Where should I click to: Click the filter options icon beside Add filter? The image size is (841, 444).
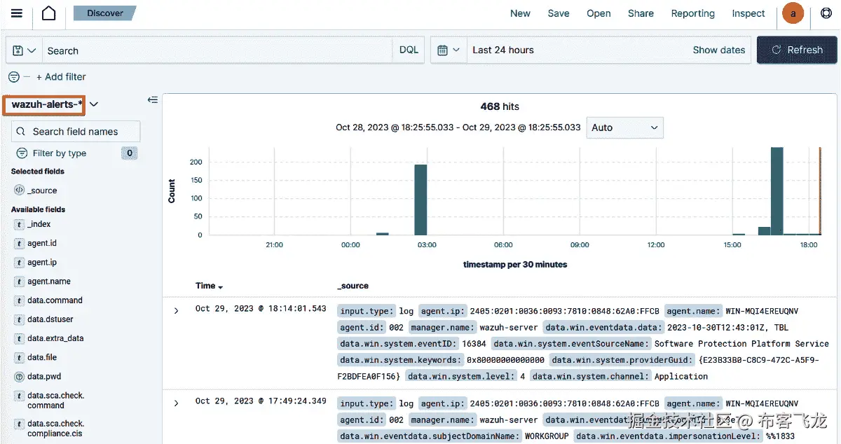[x=14, y=77]
